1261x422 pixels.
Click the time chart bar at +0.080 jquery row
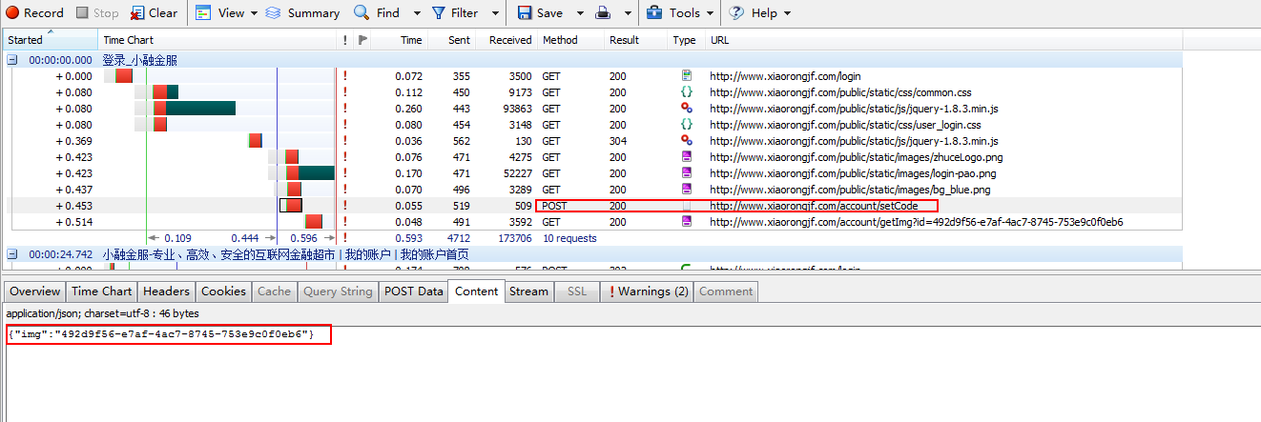(195, 109)
